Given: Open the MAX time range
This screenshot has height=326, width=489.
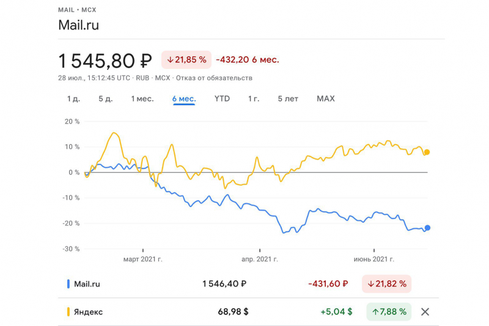Looking at the screenshot, I should 326,99.
